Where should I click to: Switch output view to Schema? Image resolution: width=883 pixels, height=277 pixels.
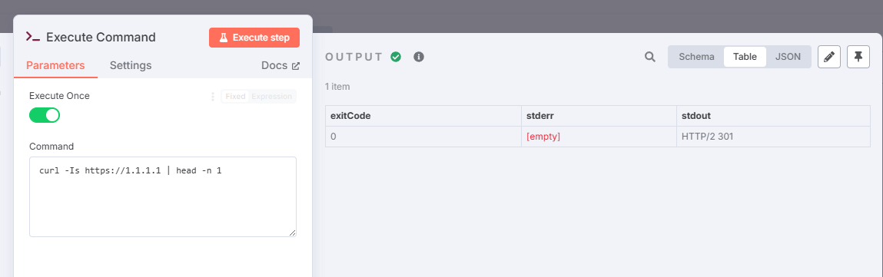(696, 57)
